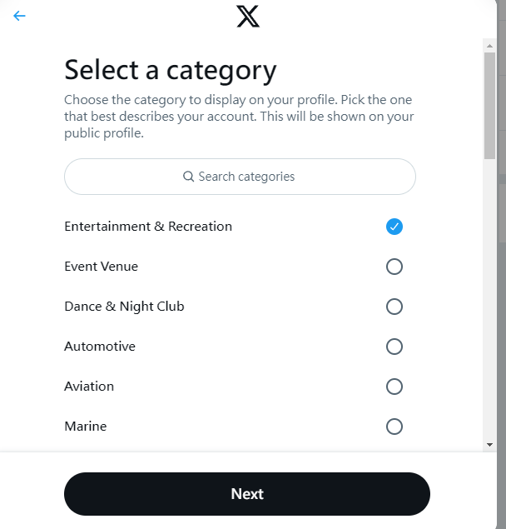This screenshot has width=506, height=529.
Task: Select the Event Venue radio button
Action: [394, 267]
